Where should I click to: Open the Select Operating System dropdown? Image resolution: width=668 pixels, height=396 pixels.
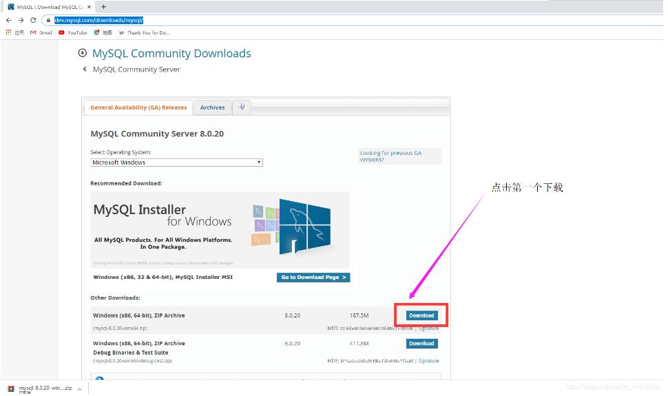[x=176, y=163]
